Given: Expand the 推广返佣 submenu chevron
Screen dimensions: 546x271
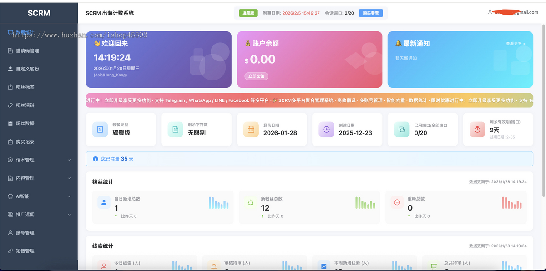Looking at the screenshot, I should tap(69, 215).
